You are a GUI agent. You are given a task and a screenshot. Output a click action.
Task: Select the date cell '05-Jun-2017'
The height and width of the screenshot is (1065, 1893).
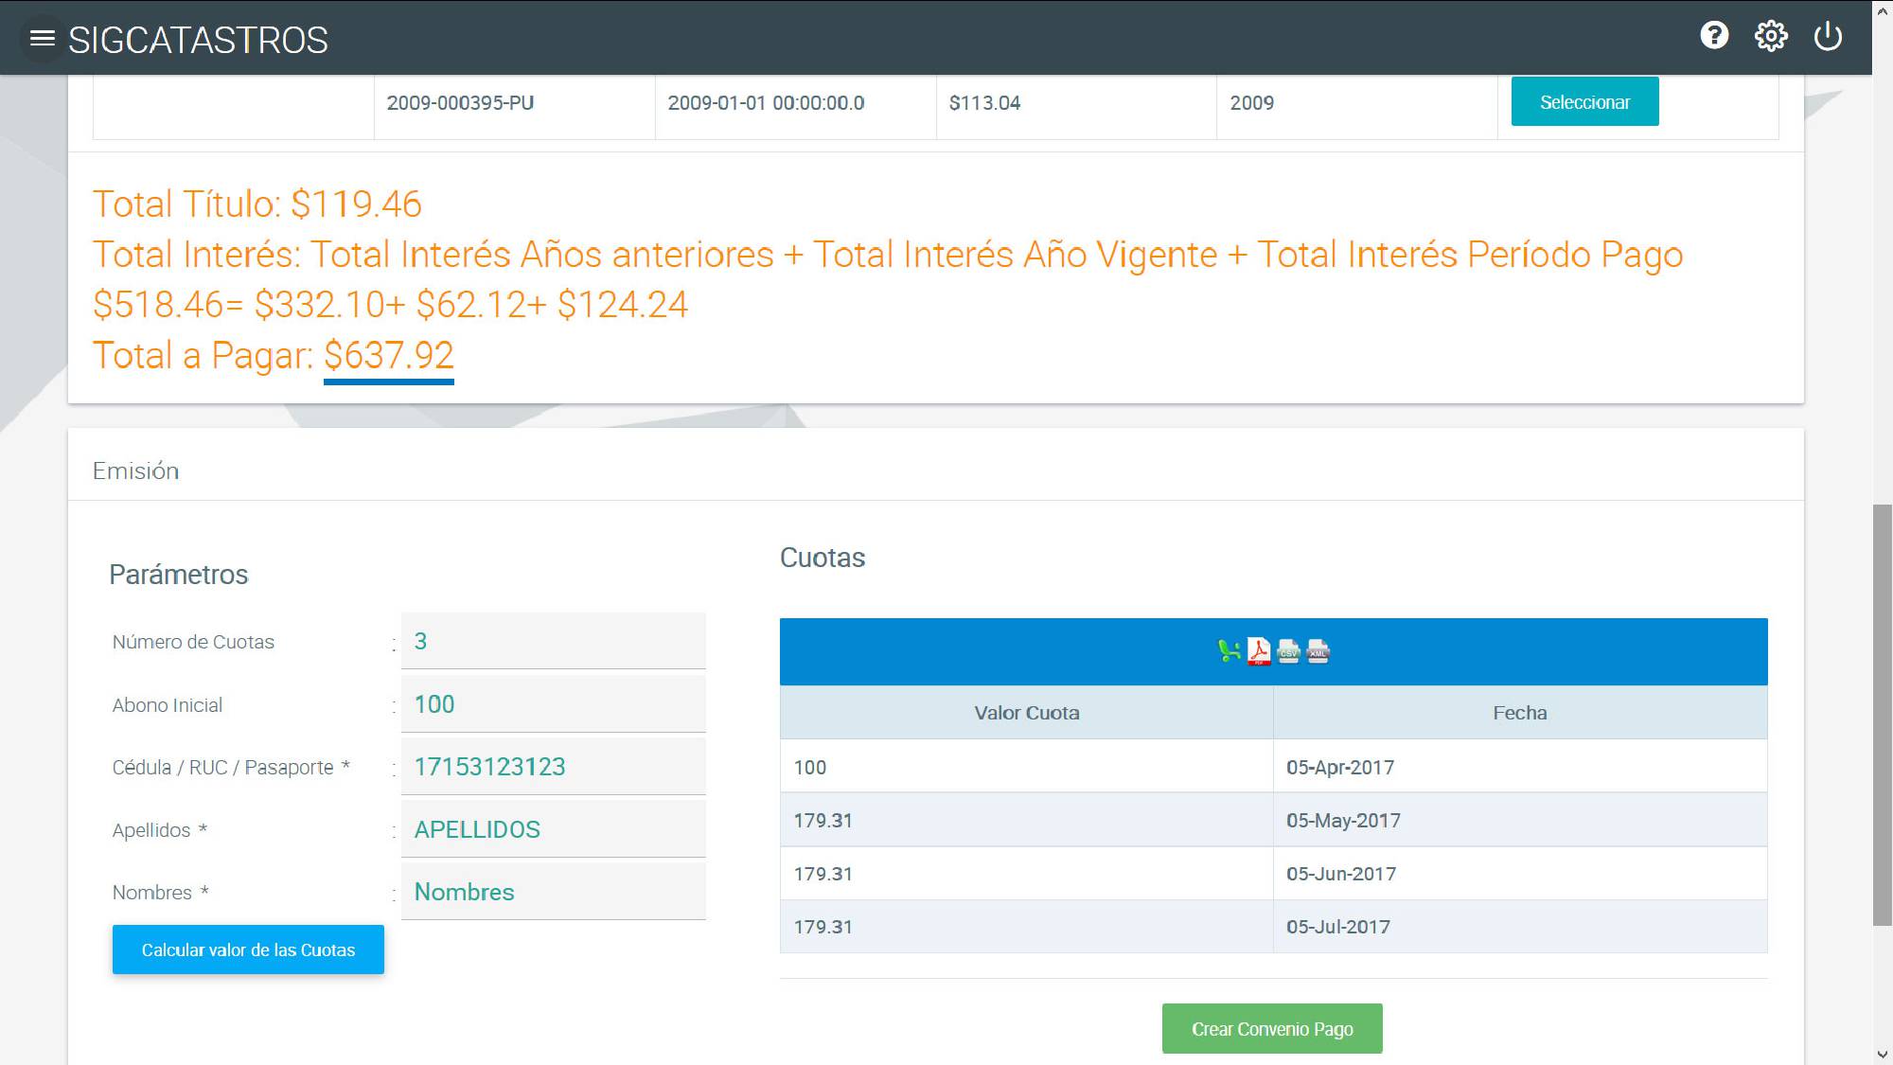click(x=1520, y=873)
